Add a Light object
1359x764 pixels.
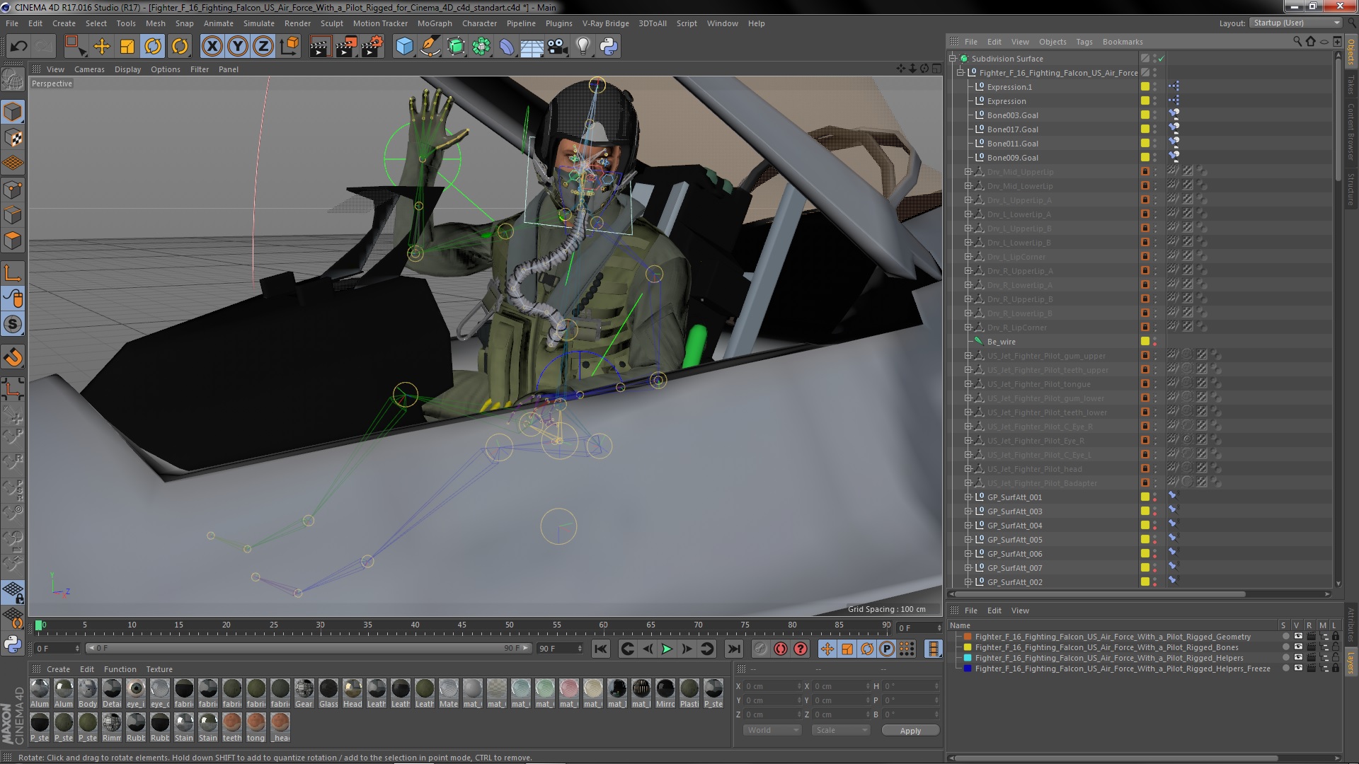[x=583, y=47]
